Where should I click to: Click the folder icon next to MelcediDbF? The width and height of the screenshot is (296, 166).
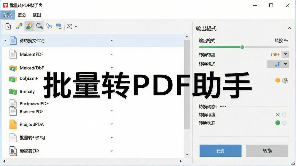click(x=13, y=68)
